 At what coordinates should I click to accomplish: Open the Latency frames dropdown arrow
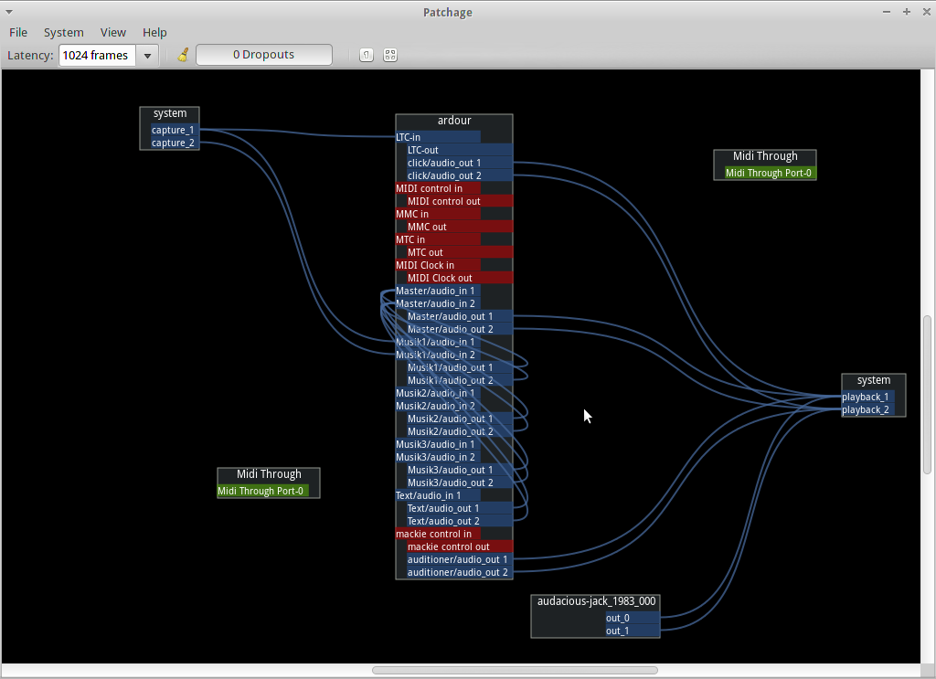[x=147, y=56]
